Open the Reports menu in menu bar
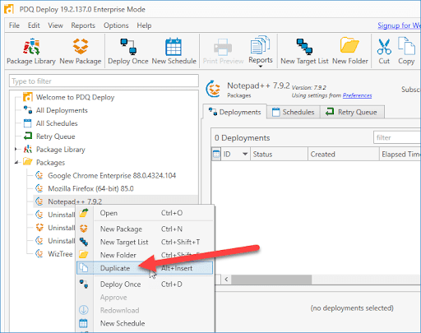 (x=83, y=25)
